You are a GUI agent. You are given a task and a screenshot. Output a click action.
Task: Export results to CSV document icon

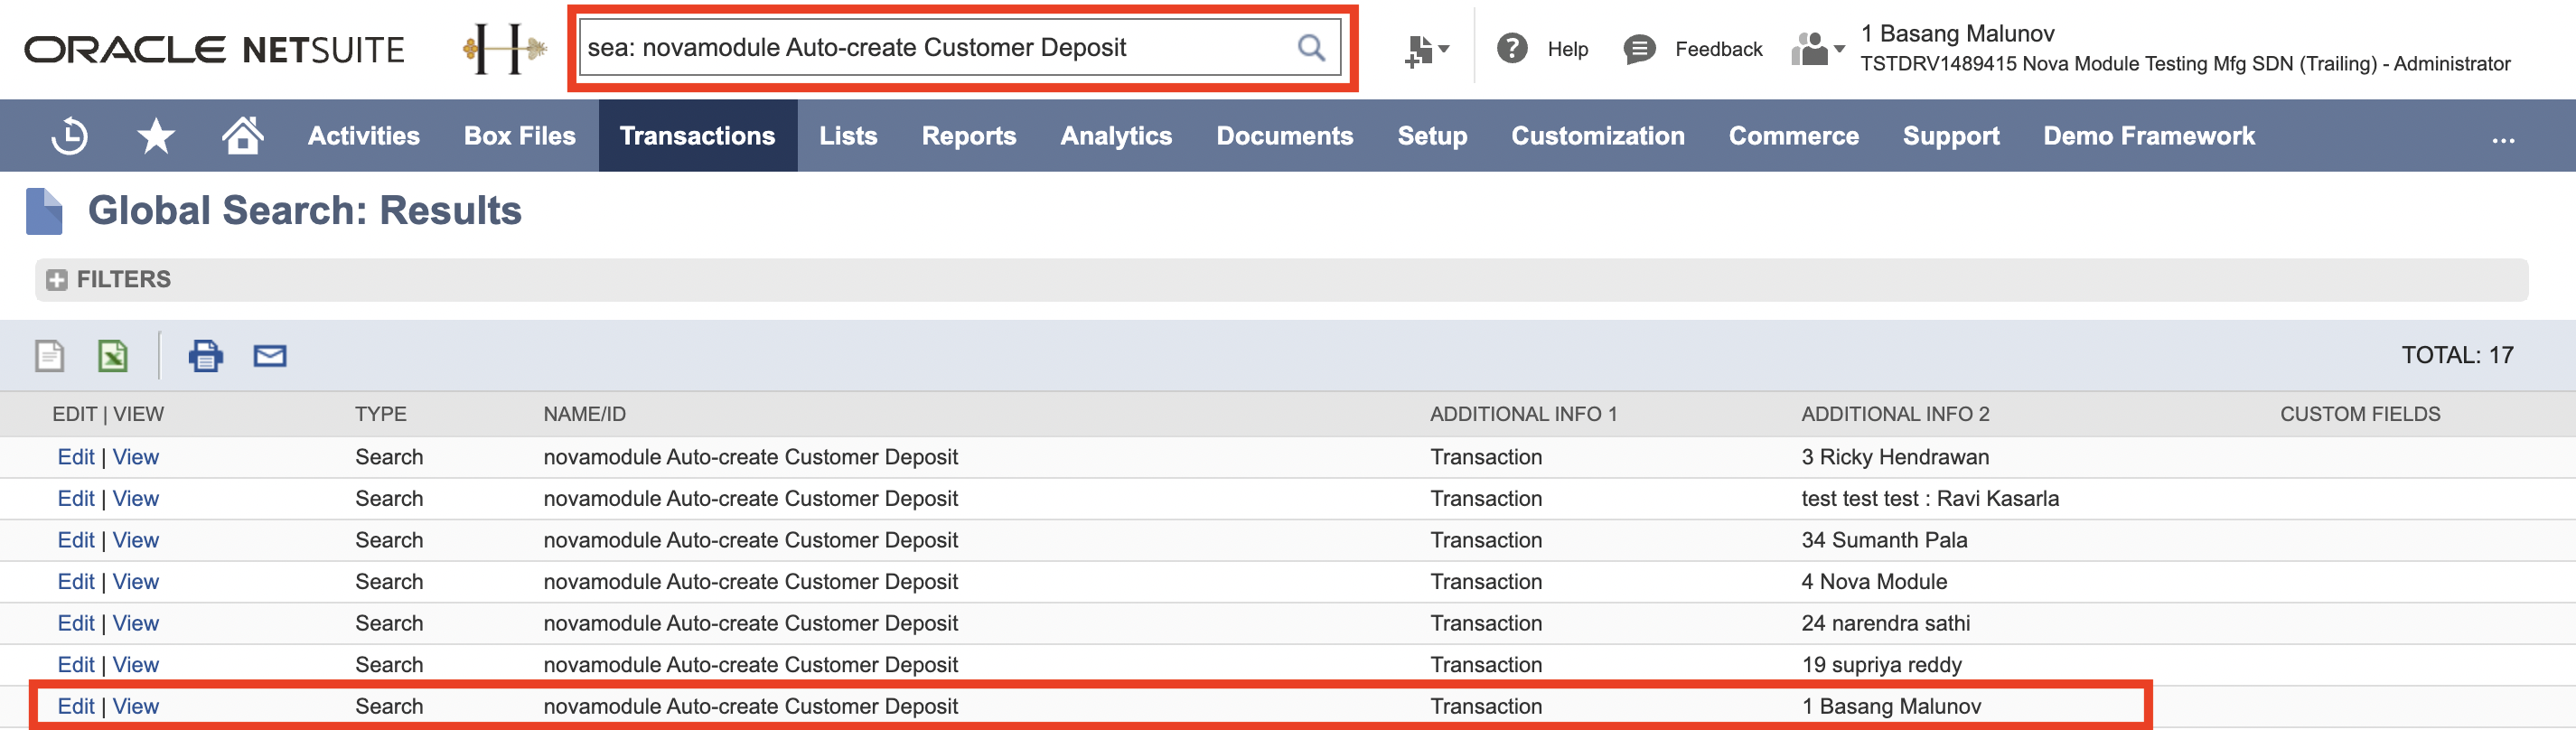click(x=49, y=355)
